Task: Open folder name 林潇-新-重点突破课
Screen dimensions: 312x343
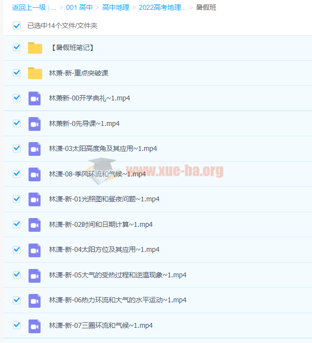Action: click(x=78, y=73)
